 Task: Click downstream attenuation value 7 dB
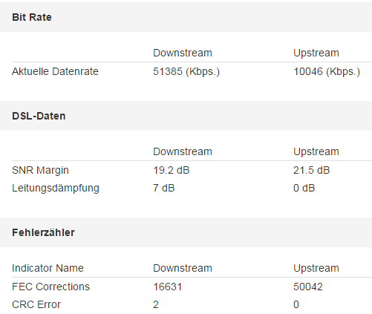tap(164, 188)
